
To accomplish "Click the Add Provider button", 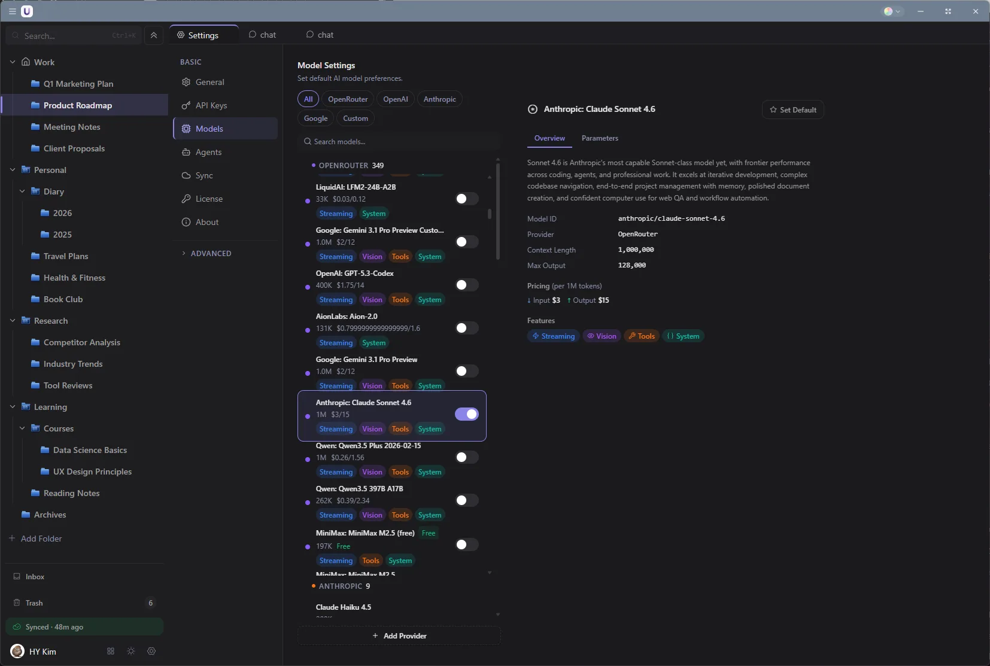I will tap(399, 635).
